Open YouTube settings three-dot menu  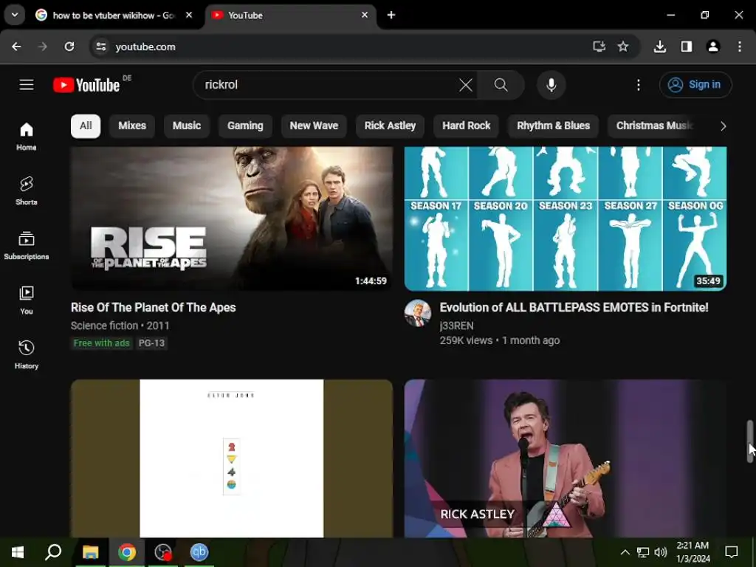[639, 85]
